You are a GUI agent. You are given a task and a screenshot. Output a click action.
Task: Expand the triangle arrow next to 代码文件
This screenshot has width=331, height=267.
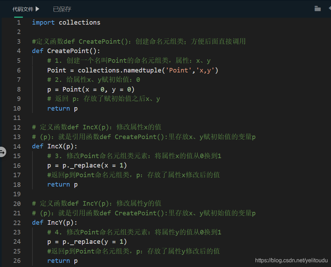(x=37, y=9)
